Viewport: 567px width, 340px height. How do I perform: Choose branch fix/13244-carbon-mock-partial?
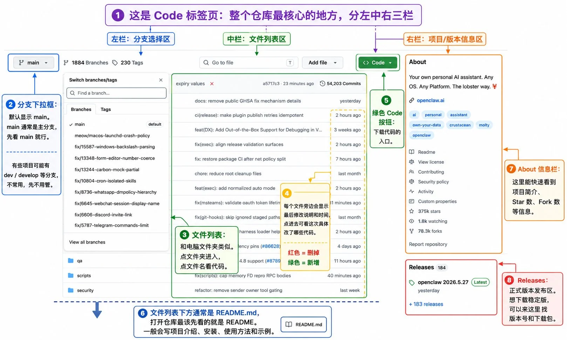coord(107,170)
